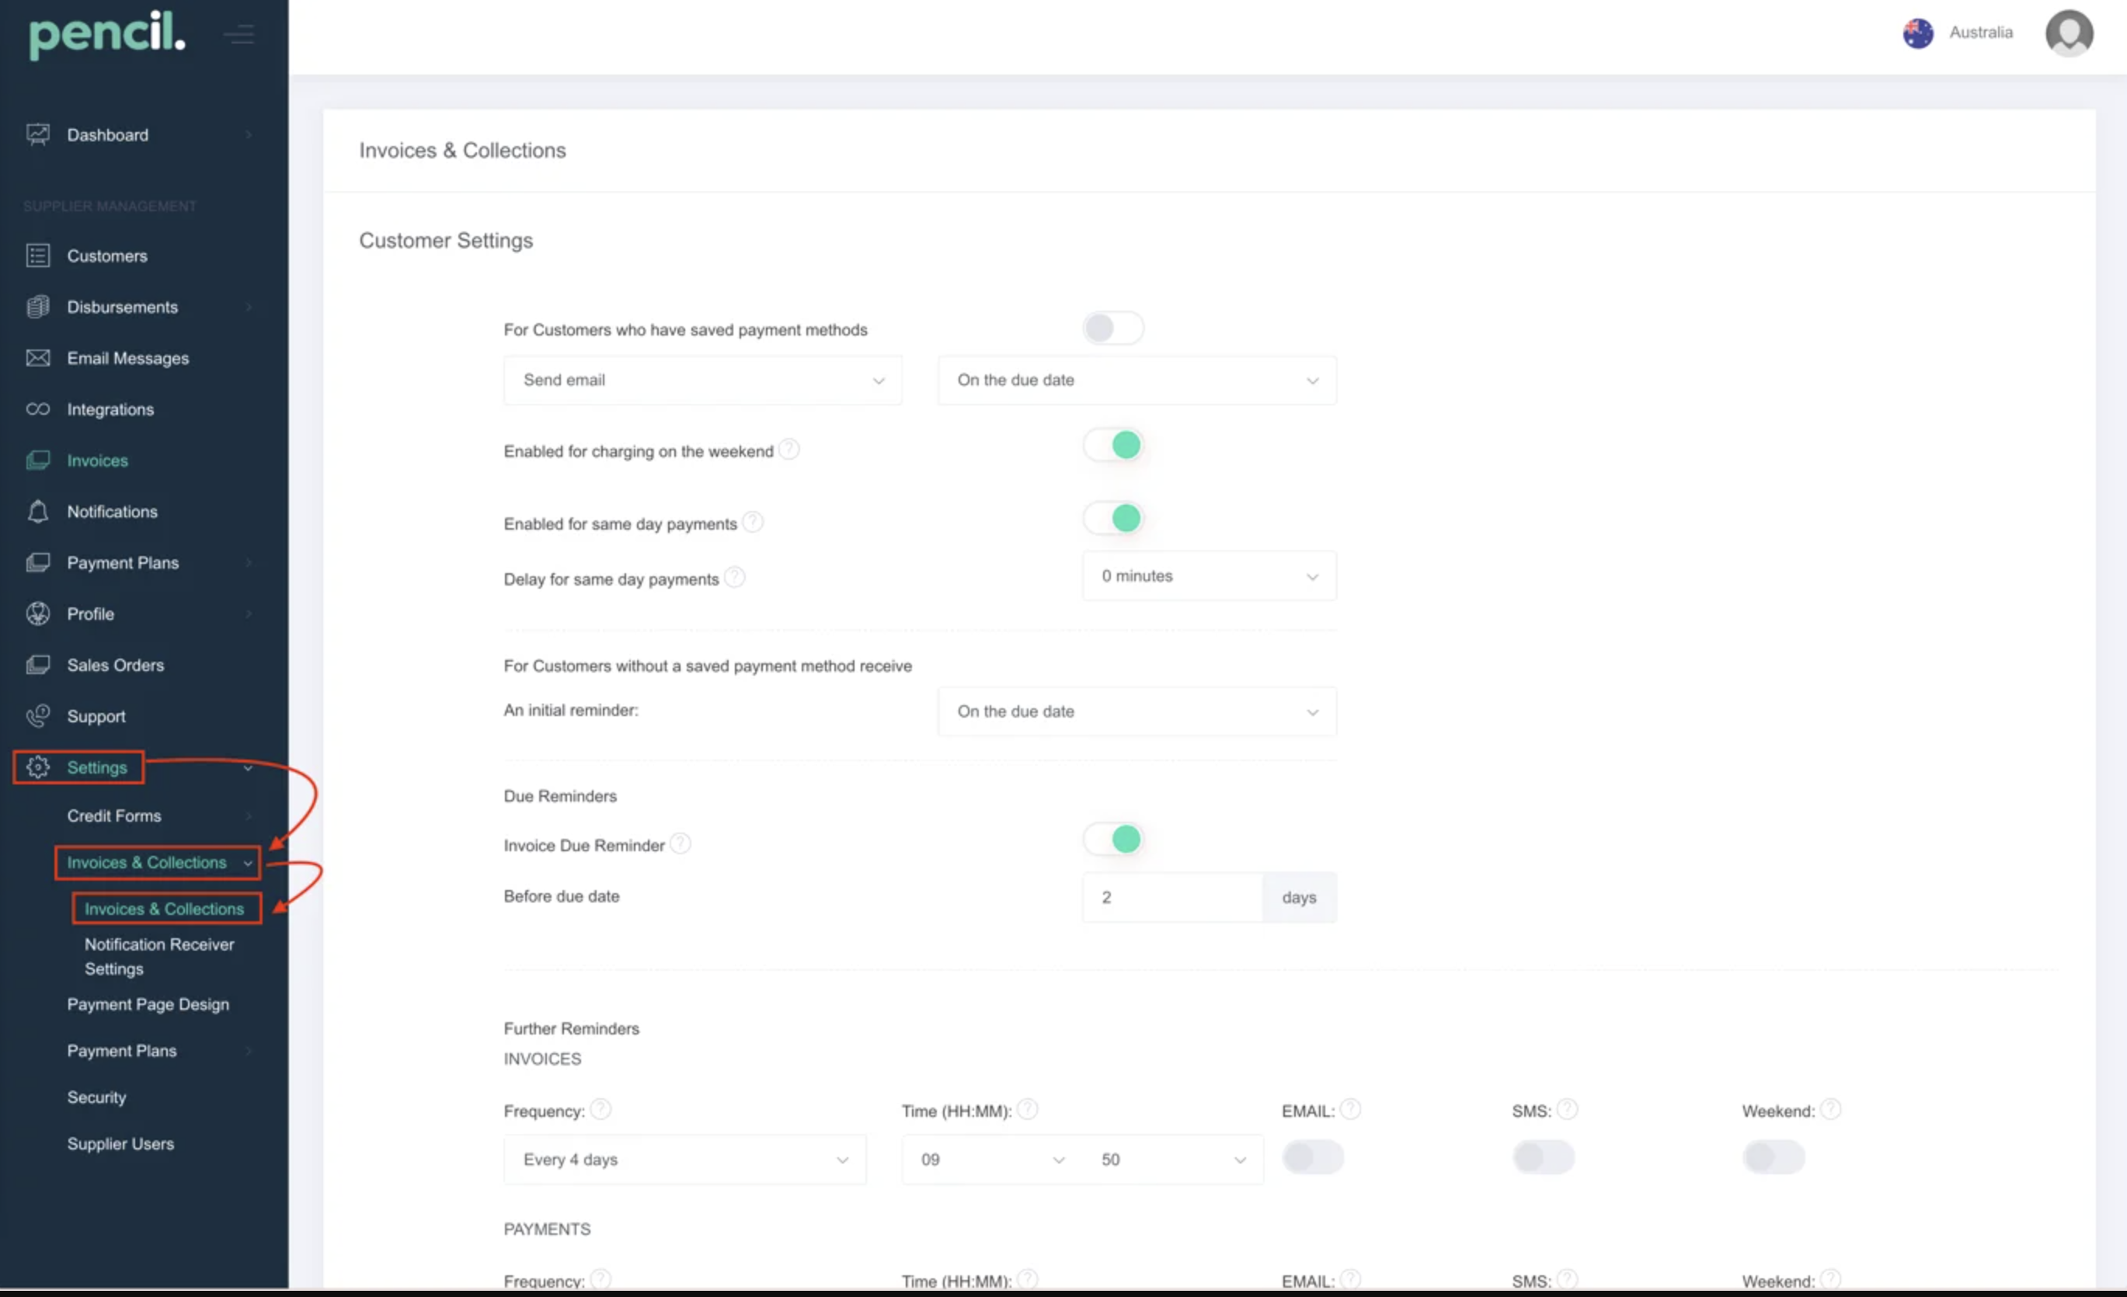Viewport: 2127px width, 1297px height.
Task: Click the Email Messages envelope icon
Action: pos(37,357)
